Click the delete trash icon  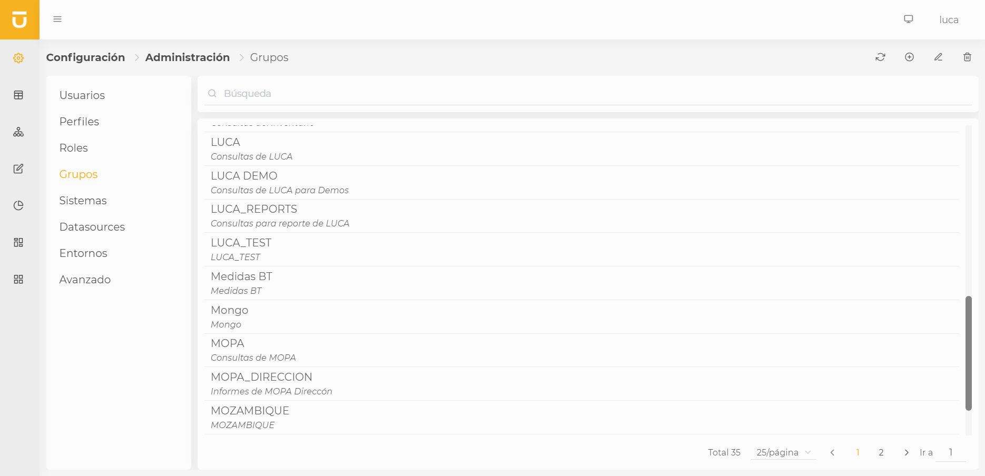click(967, 57)
